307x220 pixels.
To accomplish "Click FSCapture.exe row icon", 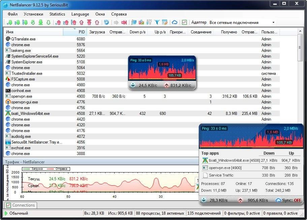I will (x=8, y=79).
